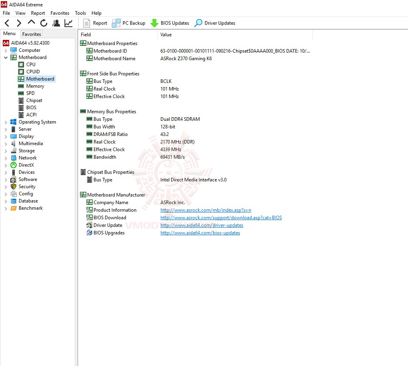Click the Operating System Windows icon

(13, 122)
